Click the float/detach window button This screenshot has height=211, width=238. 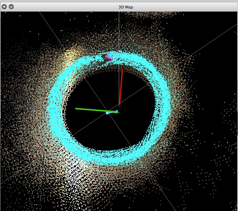tap(11, 7)
